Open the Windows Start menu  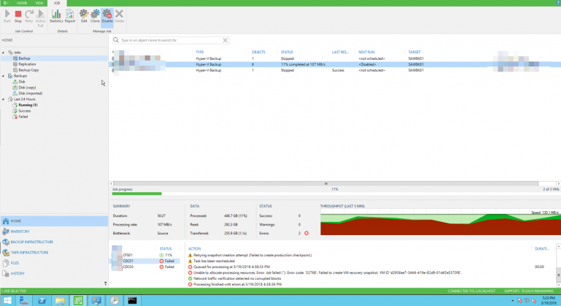coord(7,301)
